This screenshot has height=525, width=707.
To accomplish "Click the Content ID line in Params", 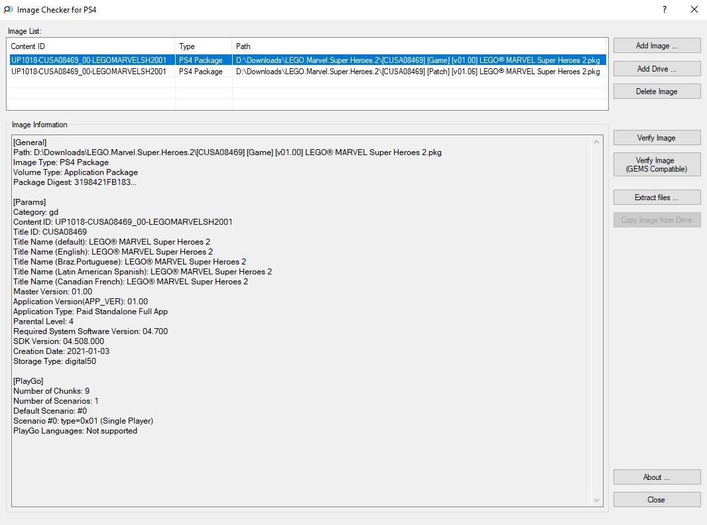I will [123, 221].
